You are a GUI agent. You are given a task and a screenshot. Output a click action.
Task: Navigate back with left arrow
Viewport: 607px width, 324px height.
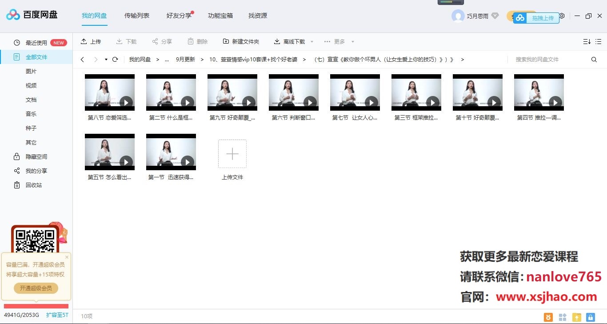pos(82,60)
